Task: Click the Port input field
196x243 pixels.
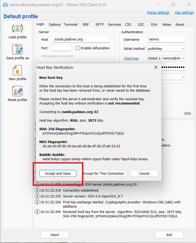Action: [62, 48]
